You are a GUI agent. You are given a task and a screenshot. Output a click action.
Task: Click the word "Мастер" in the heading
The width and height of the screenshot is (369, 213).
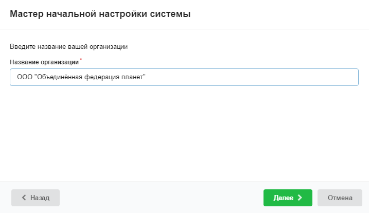(26, 14)
